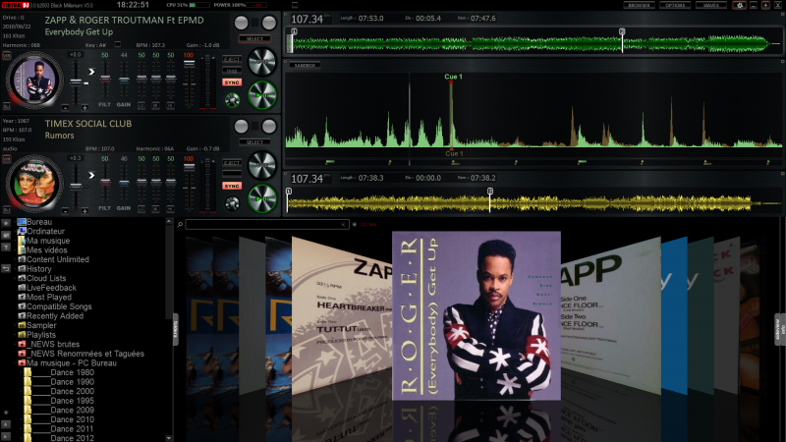Click the right round gray button on top deck

coord(269,23)
